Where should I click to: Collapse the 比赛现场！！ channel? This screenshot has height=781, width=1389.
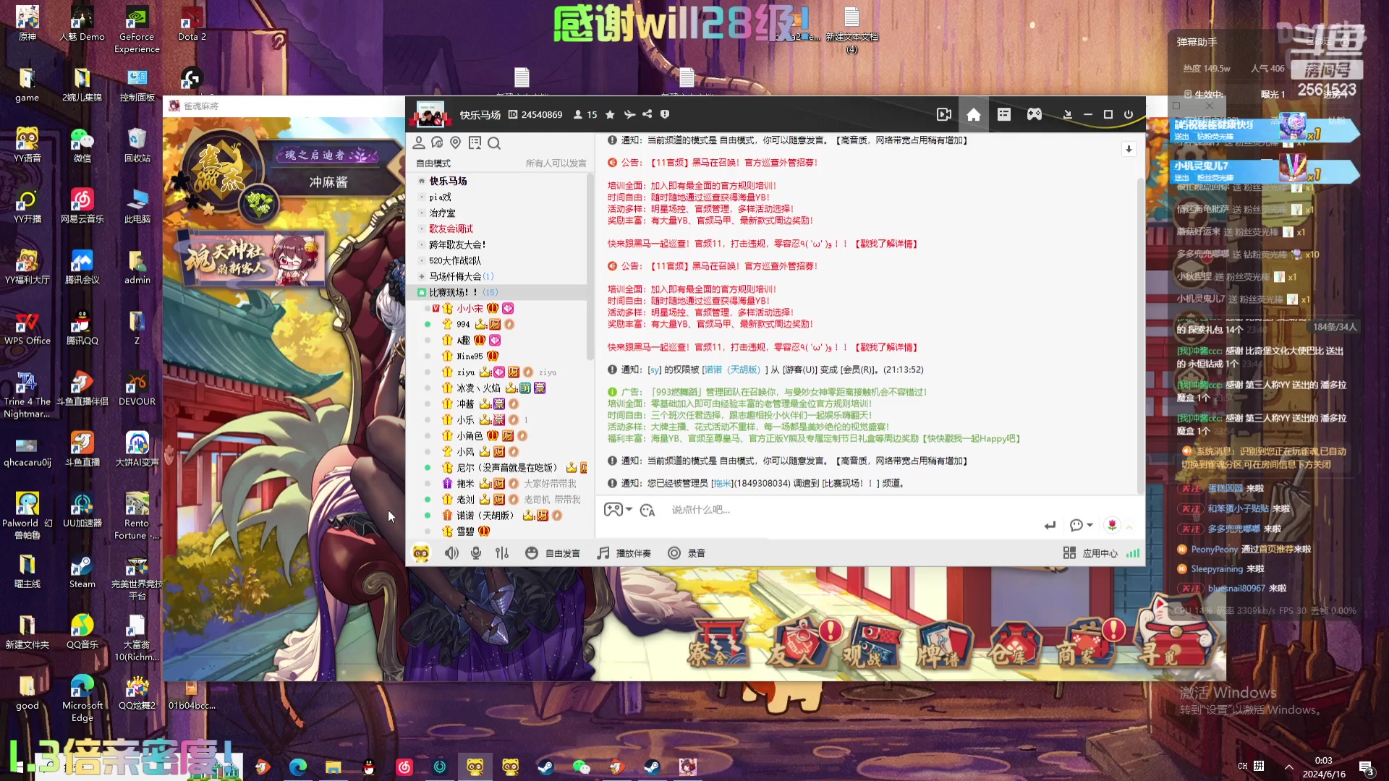(422, 292)
